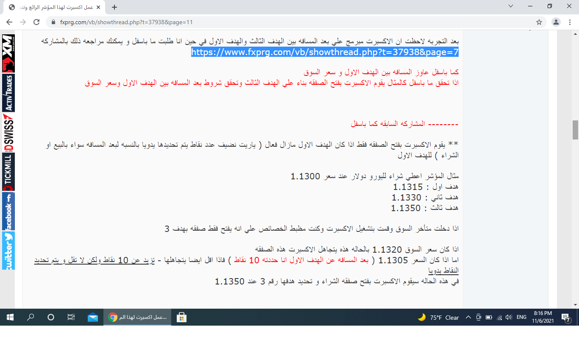Open the Tickmill sidebar banner
This screenshot has width=579, height=357.
tap(8, 172)
